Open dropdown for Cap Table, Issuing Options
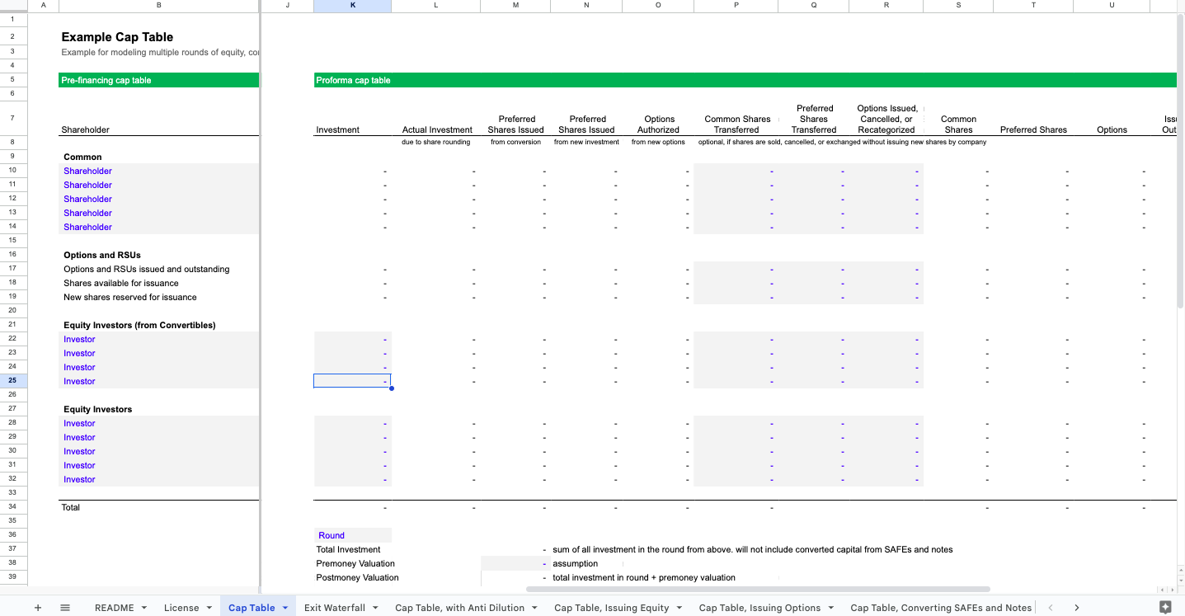This screenshot has width=1185, height=616. (831, 608)
